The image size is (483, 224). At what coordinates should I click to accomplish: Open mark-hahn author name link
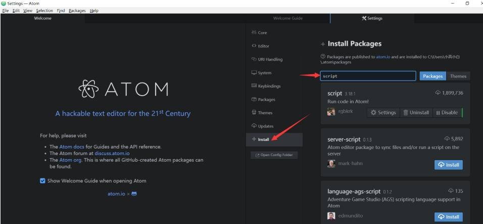tap(350, 163)
